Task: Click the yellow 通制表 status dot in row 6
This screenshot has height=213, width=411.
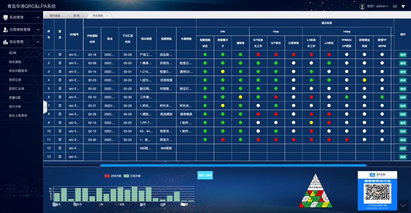Action: coord(240,97)
